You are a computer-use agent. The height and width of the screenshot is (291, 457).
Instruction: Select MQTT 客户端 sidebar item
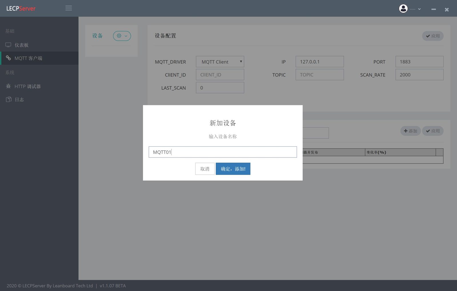(39, 58)
